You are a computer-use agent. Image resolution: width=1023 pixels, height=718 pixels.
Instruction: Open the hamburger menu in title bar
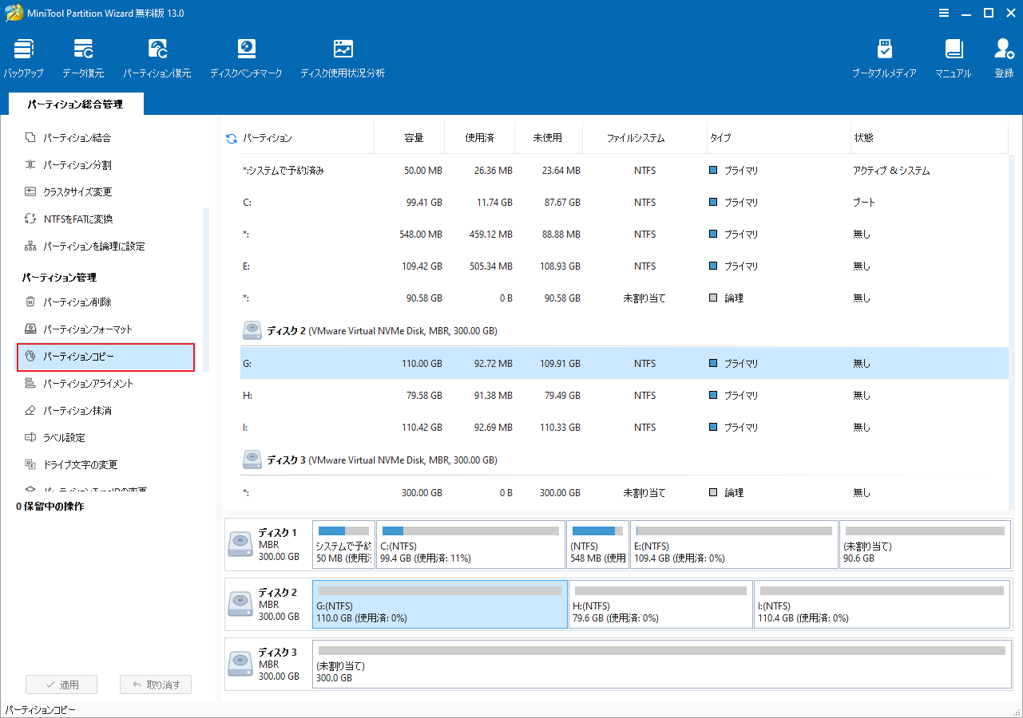944,13
